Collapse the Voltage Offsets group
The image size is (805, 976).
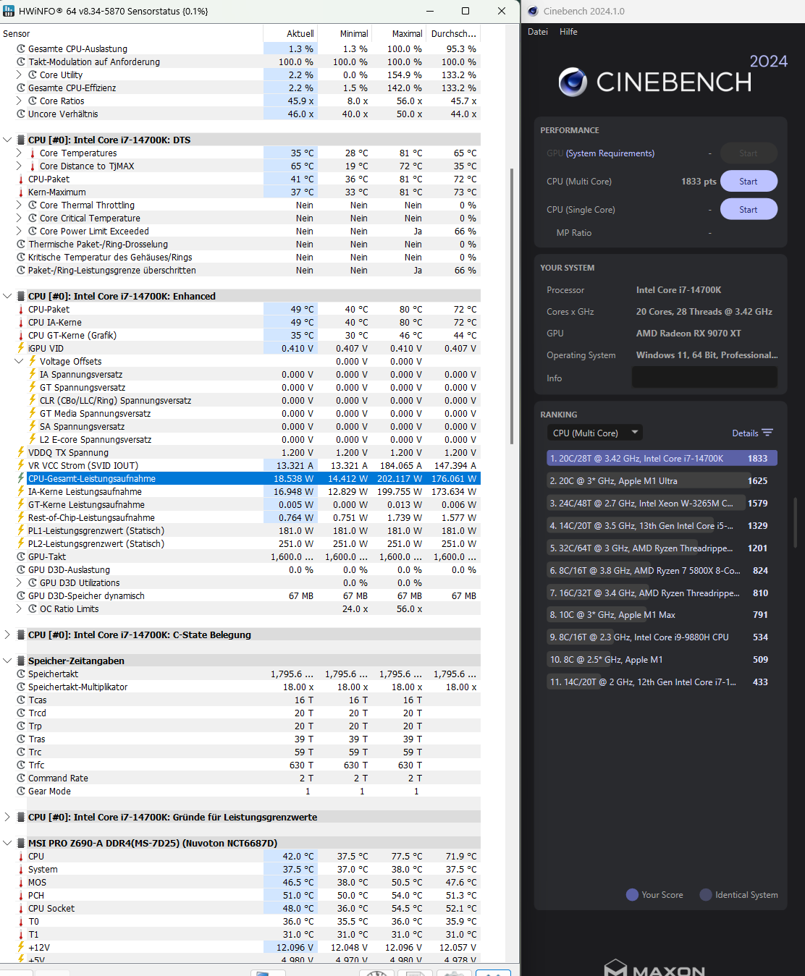[x=20, y=361]
